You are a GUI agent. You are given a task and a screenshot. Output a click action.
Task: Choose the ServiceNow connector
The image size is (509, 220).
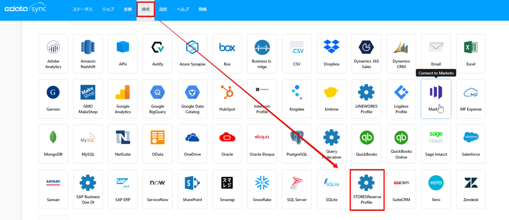157,189
